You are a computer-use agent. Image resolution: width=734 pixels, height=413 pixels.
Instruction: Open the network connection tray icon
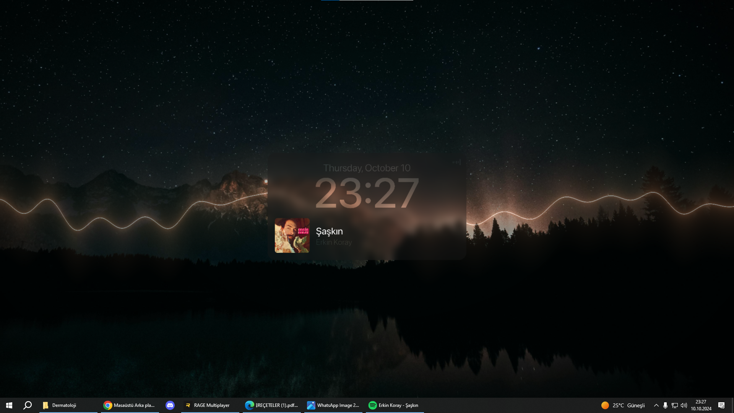[x=675, y=405]
